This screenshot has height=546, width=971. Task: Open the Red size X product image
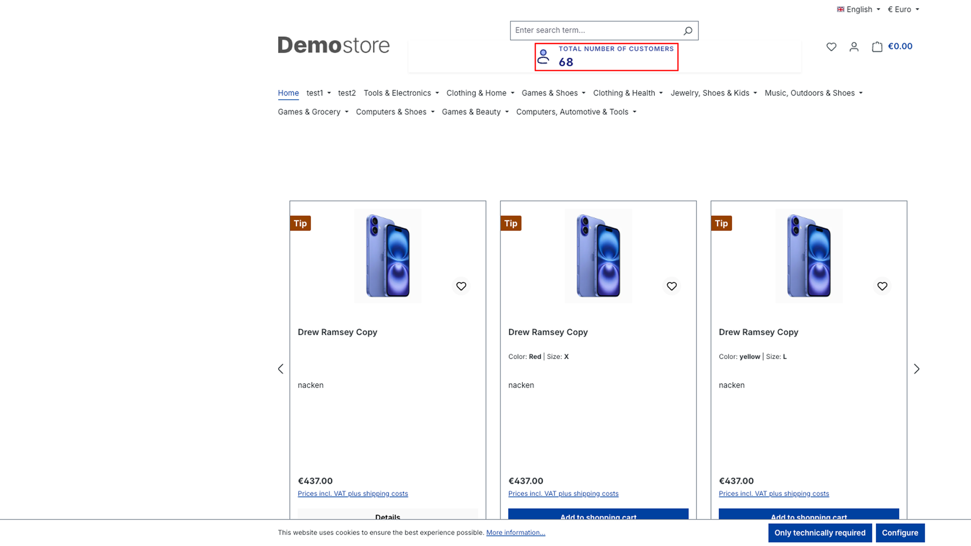click(x=598, y=256)
